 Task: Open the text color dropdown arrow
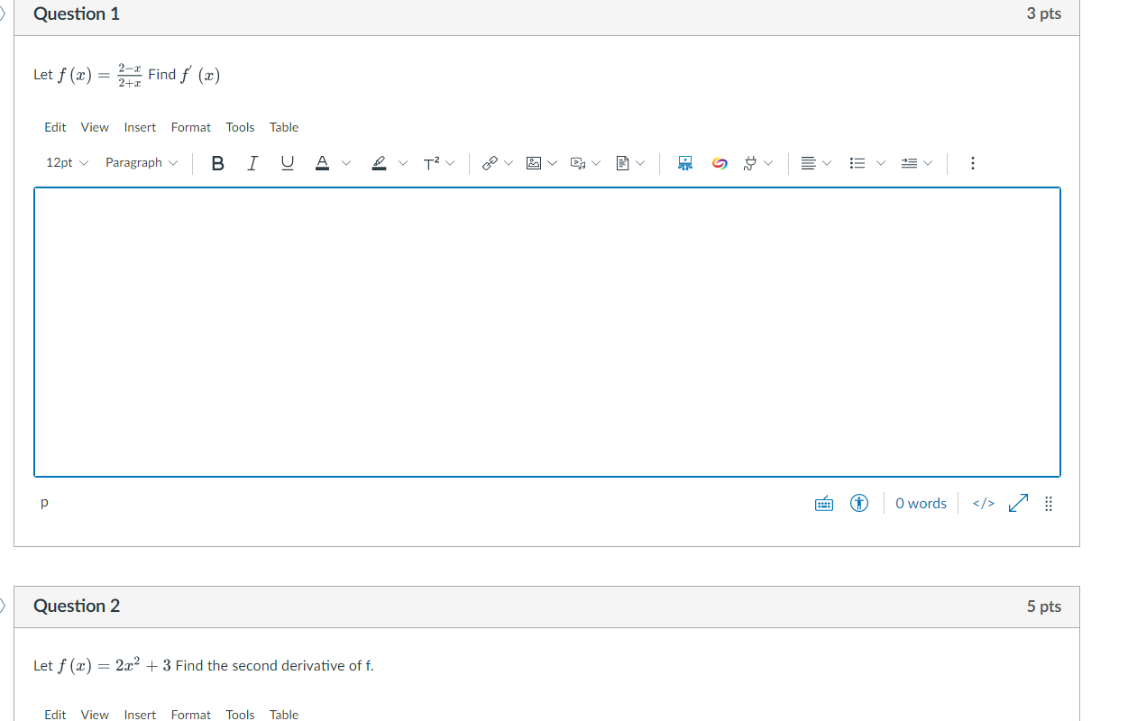(x=346, y=163)
